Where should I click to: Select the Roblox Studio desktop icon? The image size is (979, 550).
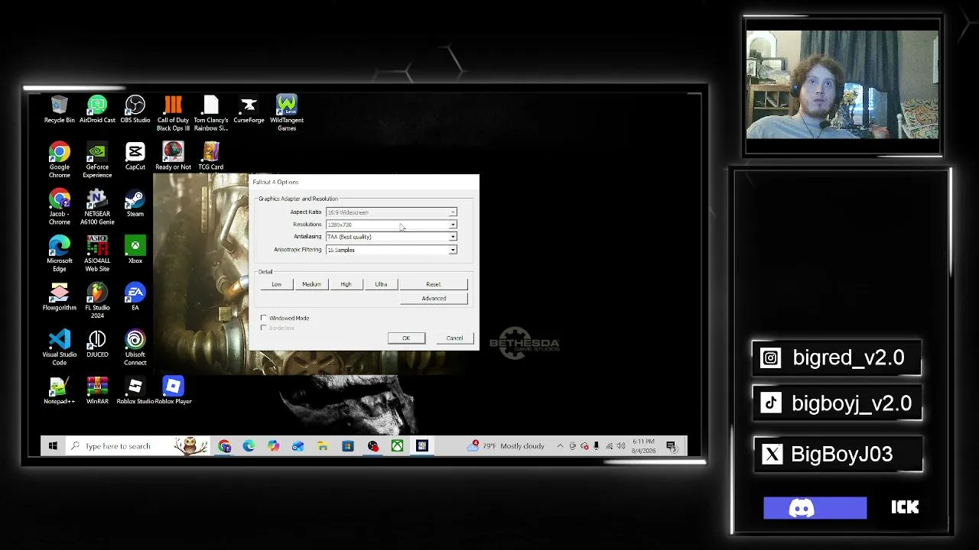click(x=135, y=390)
